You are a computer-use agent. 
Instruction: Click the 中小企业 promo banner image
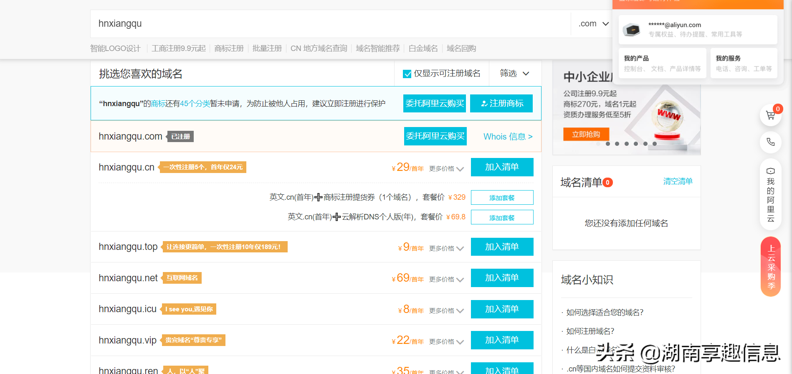pyautogui.click(x=626, y=108)
